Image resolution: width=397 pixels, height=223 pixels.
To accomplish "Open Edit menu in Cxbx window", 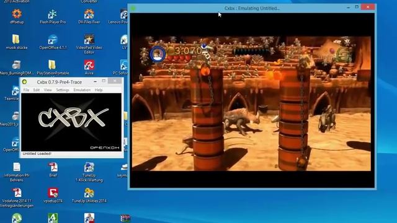I will 37,90.
